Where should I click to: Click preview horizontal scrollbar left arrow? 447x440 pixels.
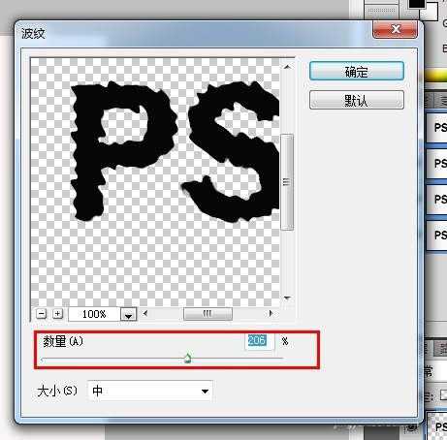[x=145, y=313]
